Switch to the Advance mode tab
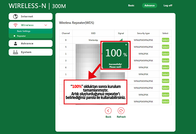196x134 pixels. (149, 6)
